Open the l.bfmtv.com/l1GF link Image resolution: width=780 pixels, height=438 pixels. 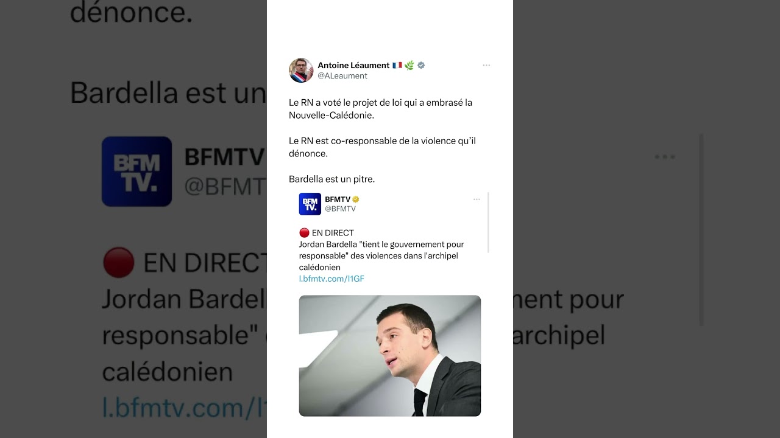click(x=331, y=279)
